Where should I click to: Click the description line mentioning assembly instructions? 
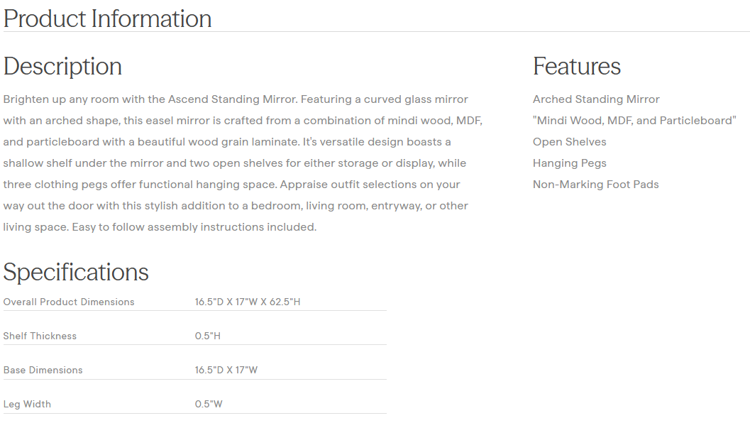(160, 227)
